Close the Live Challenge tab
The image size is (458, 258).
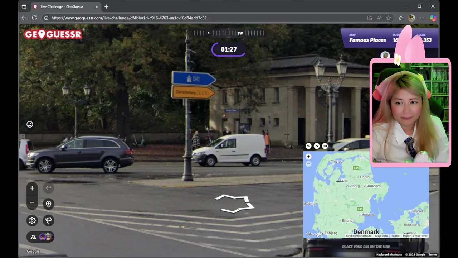tap(97, 6)
